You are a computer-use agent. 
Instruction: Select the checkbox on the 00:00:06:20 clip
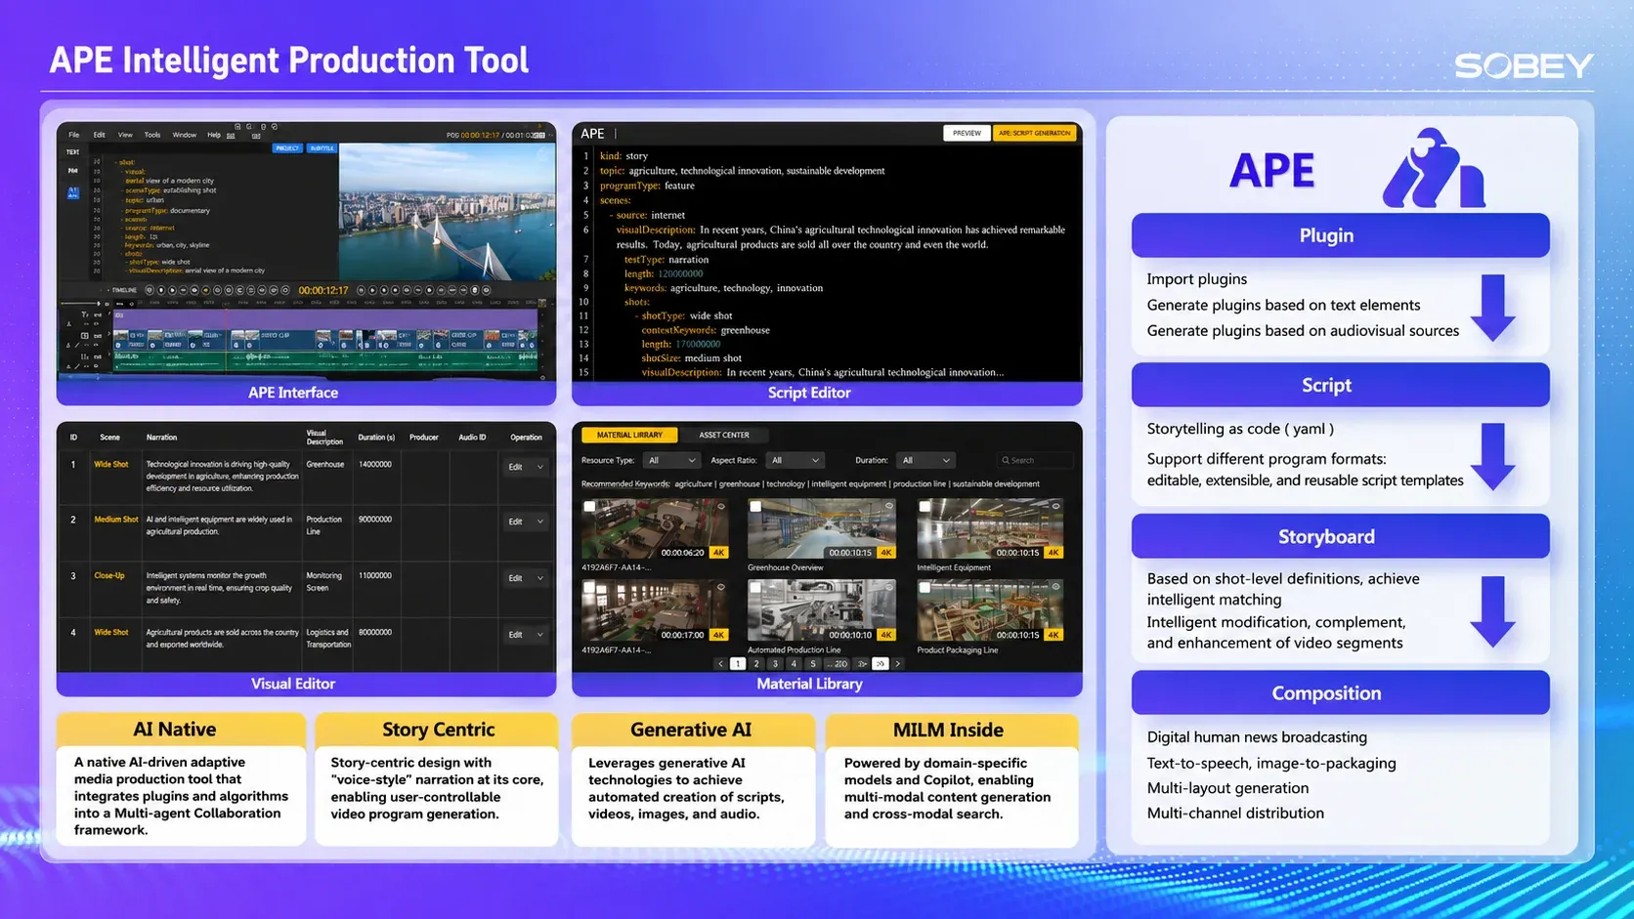coord(589,507)
